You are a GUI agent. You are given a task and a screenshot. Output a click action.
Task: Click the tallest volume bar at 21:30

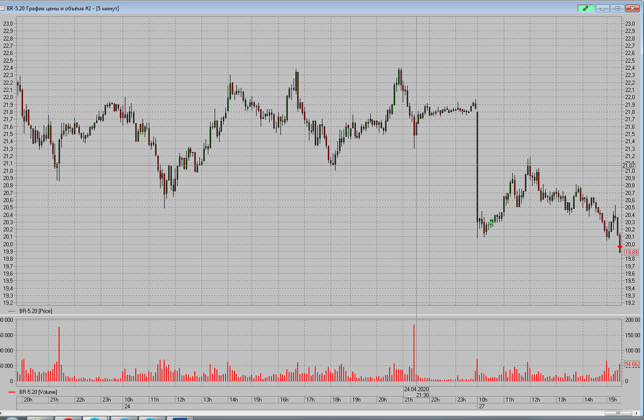coord(414,352)
